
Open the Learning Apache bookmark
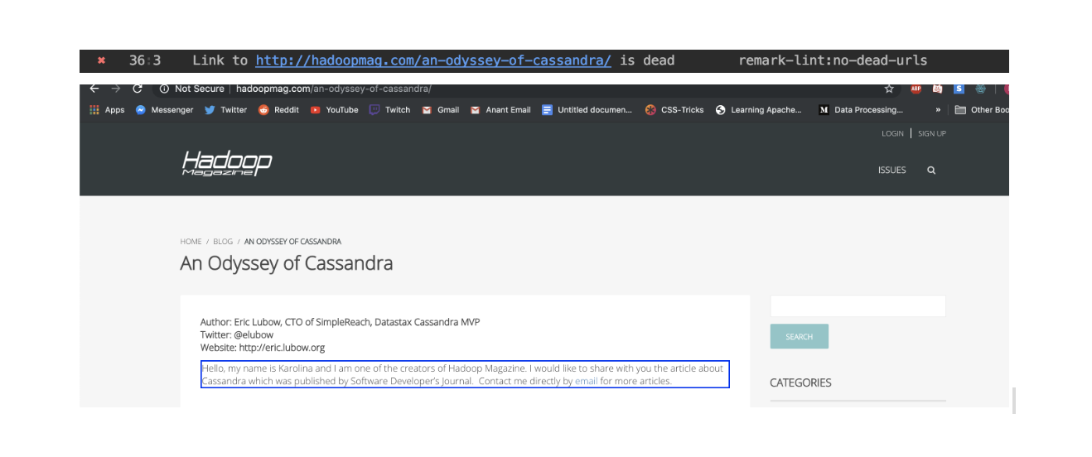click(x=759, y=109)
